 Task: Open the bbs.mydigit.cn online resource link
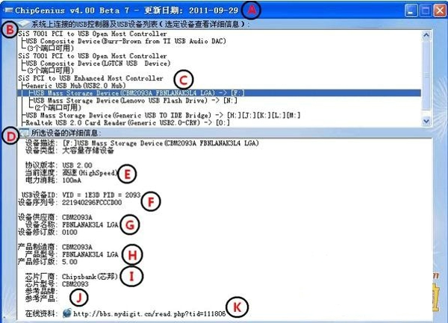pyautogui.click(x=148, y=313)
